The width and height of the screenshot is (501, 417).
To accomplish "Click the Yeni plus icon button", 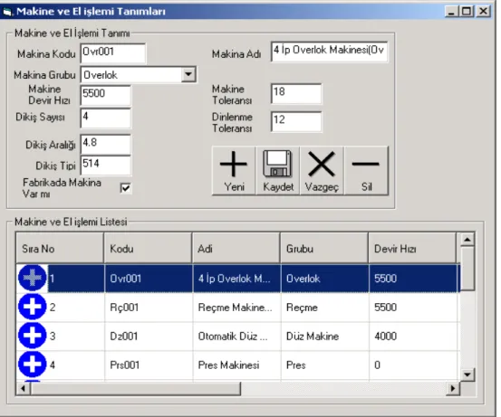I will point(234,171).
